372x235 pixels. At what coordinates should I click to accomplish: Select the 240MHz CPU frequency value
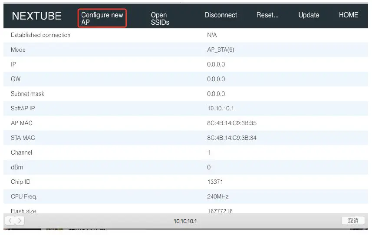point(217,196)
